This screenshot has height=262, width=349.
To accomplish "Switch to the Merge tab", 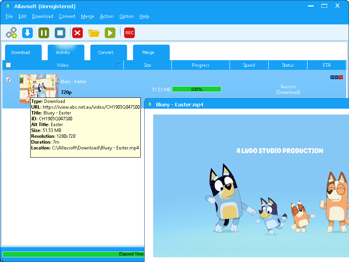I will click(151, 52).
